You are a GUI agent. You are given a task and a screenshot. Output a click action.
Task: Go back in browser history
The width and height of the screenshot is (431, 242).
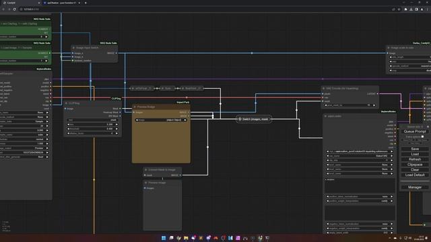[x=3, y=9]
